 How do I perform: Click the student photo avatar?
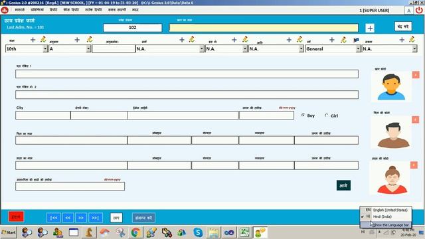point(391,87)
